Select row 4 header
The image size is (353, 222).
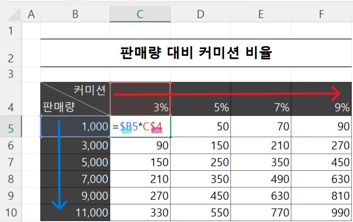pyautogui.click(x=10, y=99)
